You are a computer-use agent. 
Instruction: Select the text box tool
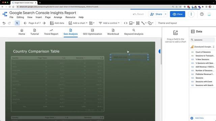coord(138,23)
